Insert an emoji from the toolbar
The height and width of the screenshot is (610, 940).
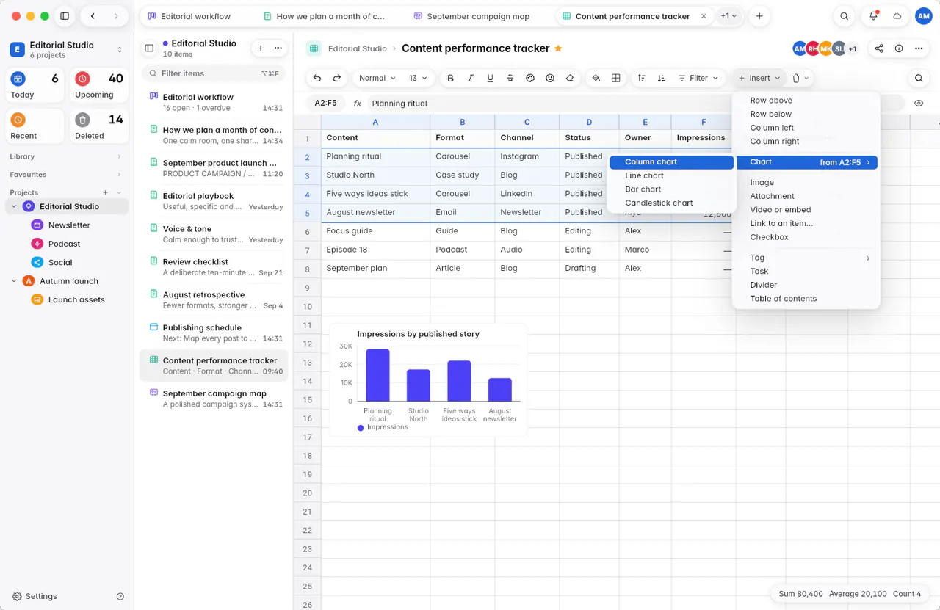pos(550,78)
